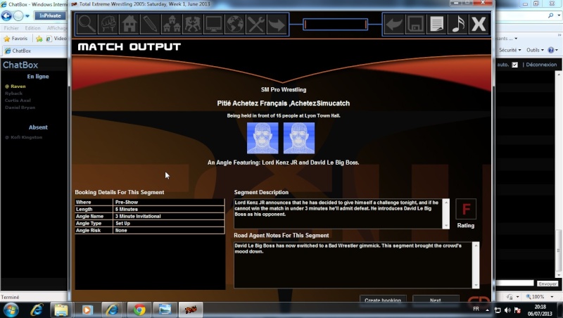563x318 pixels.
Task: Click the fist icon in game toolbar
Action: (108, 25)
